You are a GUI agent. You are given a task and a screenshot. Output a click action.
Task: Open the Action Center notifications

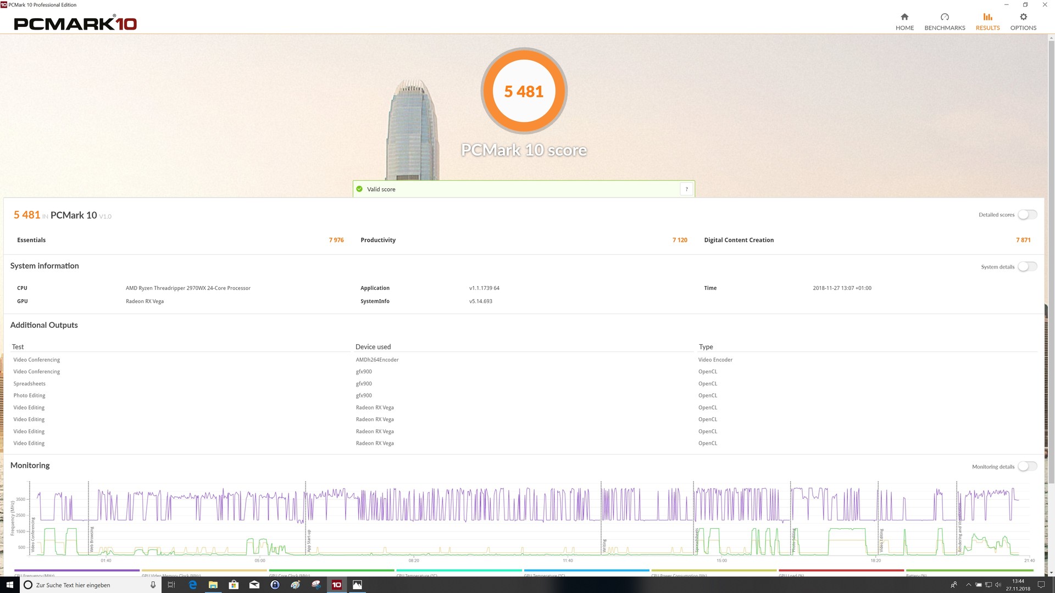pos(1041,585)
